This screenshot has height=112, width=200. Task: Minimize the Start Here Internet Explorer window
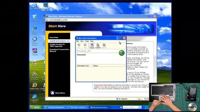(x=148, y=16)
